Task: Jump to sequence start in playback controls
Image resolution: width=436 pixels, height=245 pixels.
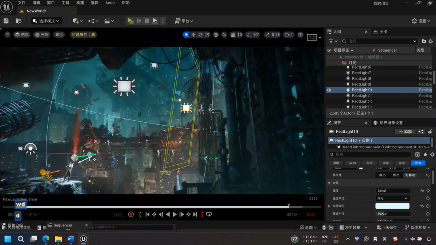Action: pyautogui.click(x=147, y=214)
